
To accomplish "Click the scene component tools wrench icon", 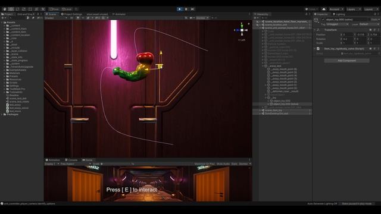I will (x=186, y=18).
